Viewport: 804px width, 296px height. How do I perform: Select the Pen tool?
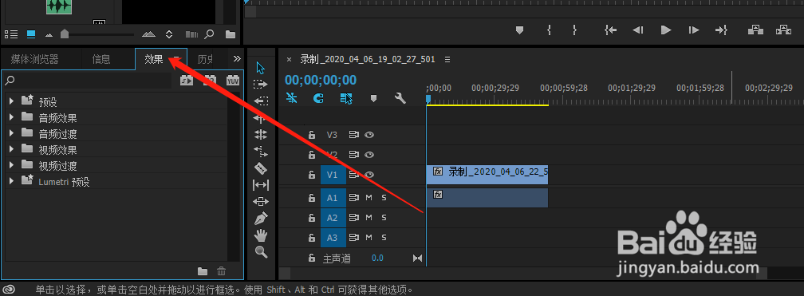[261, 219]
